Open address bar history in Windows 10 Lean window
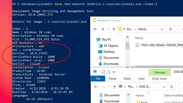This screenshot has height=103, width=183. [x=162, y=29]
